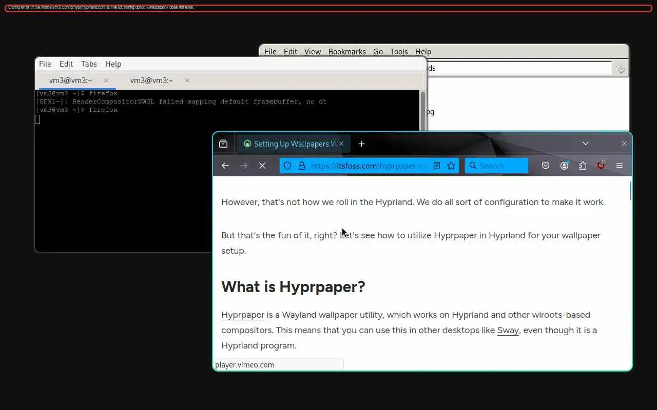Follow the Hyprpaper link in article
Viewport: 657px width, 410px height.
click(243, 315)
